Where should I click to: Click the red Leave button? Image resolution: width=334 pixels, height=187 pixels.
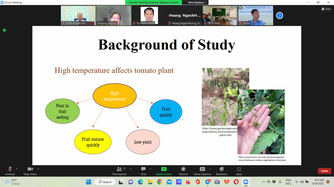point(324,171)
